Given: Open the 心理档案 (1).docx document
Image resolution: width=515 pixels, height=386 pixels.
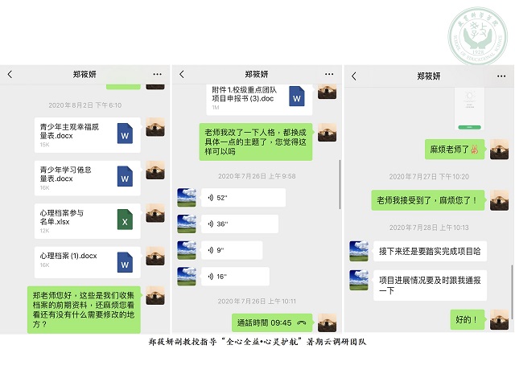Looking at the screenshot, I should tap(87, 261).
